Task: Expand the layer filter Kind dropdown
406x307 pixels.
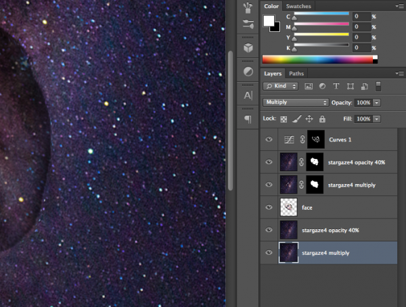Action: point(281,87)
